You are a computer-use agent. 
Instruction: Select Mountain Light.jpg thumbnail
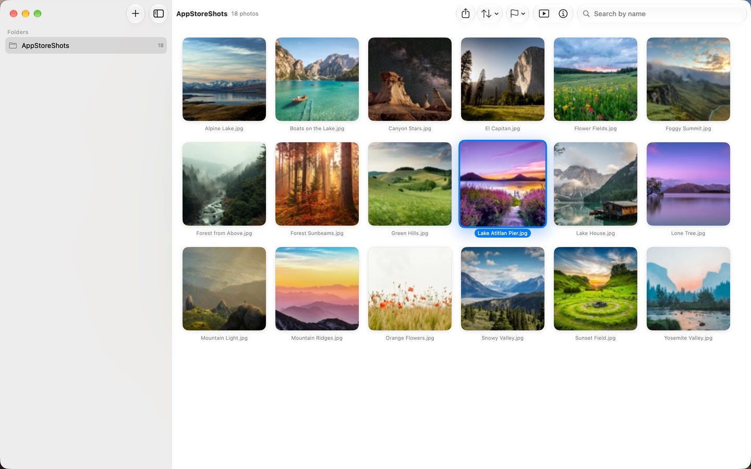click(224, 289)
